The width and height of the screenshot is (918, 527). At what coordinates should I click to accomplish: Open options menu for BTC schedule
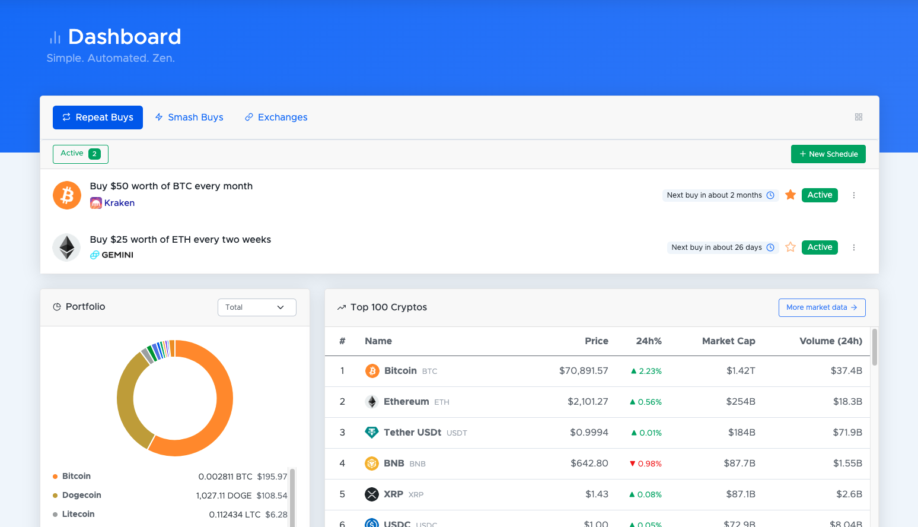point(854,195)
